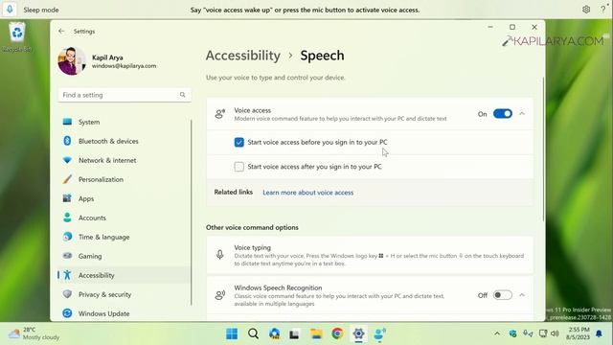Click the Voice typing microphone icon
Image resolution: width=613 pixels, height=345 pixels.
click(x=220, y=255)
